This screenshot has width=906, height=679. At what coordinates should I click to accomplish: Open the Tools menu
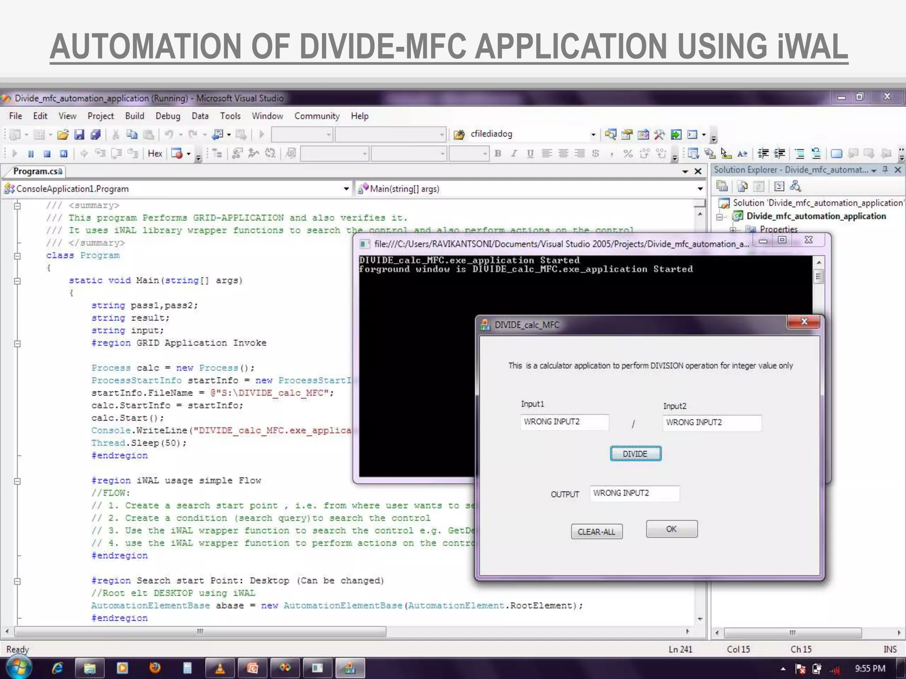[230, 116]
